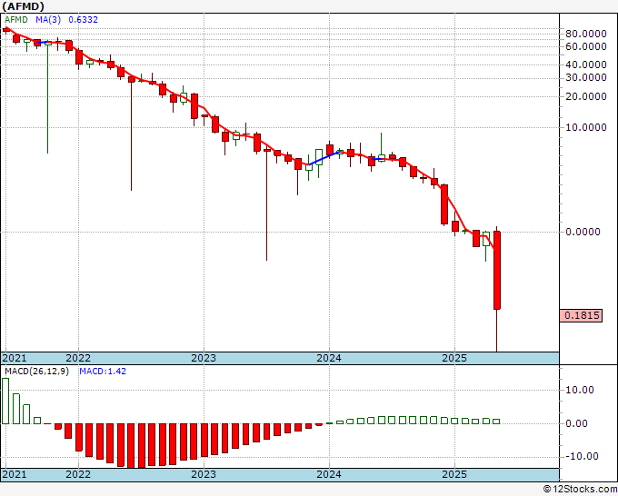
Task: Click the 10.0000 price axis label
Action: [585, 127]
